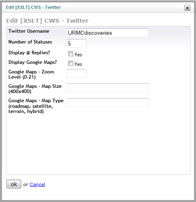This screenshot has width=196, height=202.
Task: Click the teal title bar text
Action: 33,7
